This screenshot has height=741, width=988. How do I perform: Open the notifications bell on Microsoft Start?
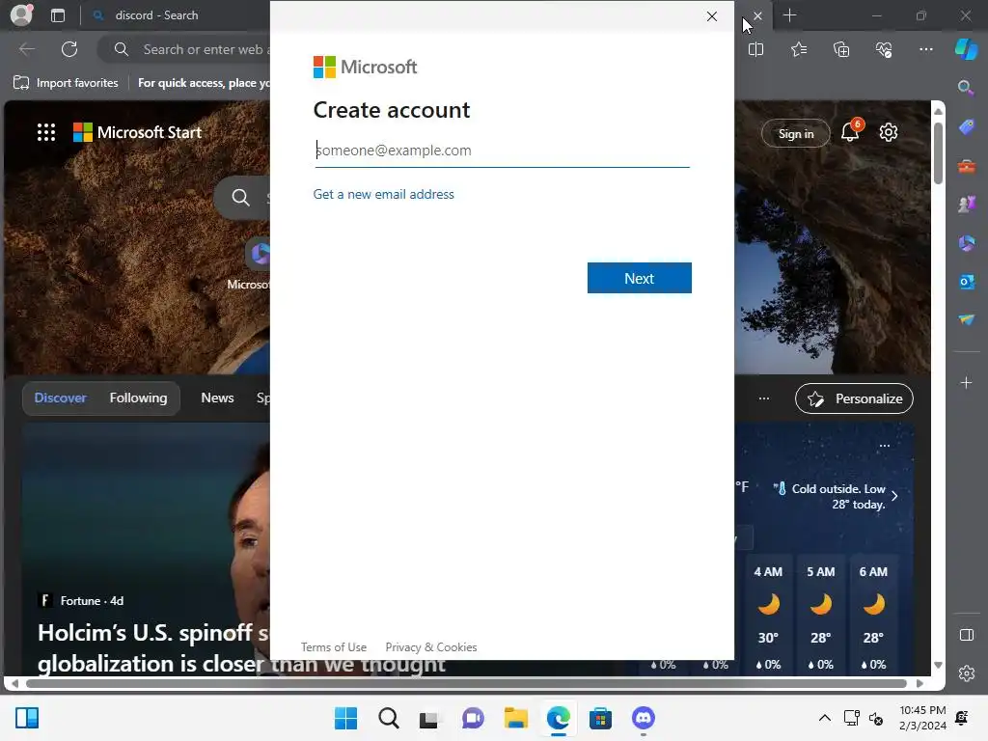[851, 131]
